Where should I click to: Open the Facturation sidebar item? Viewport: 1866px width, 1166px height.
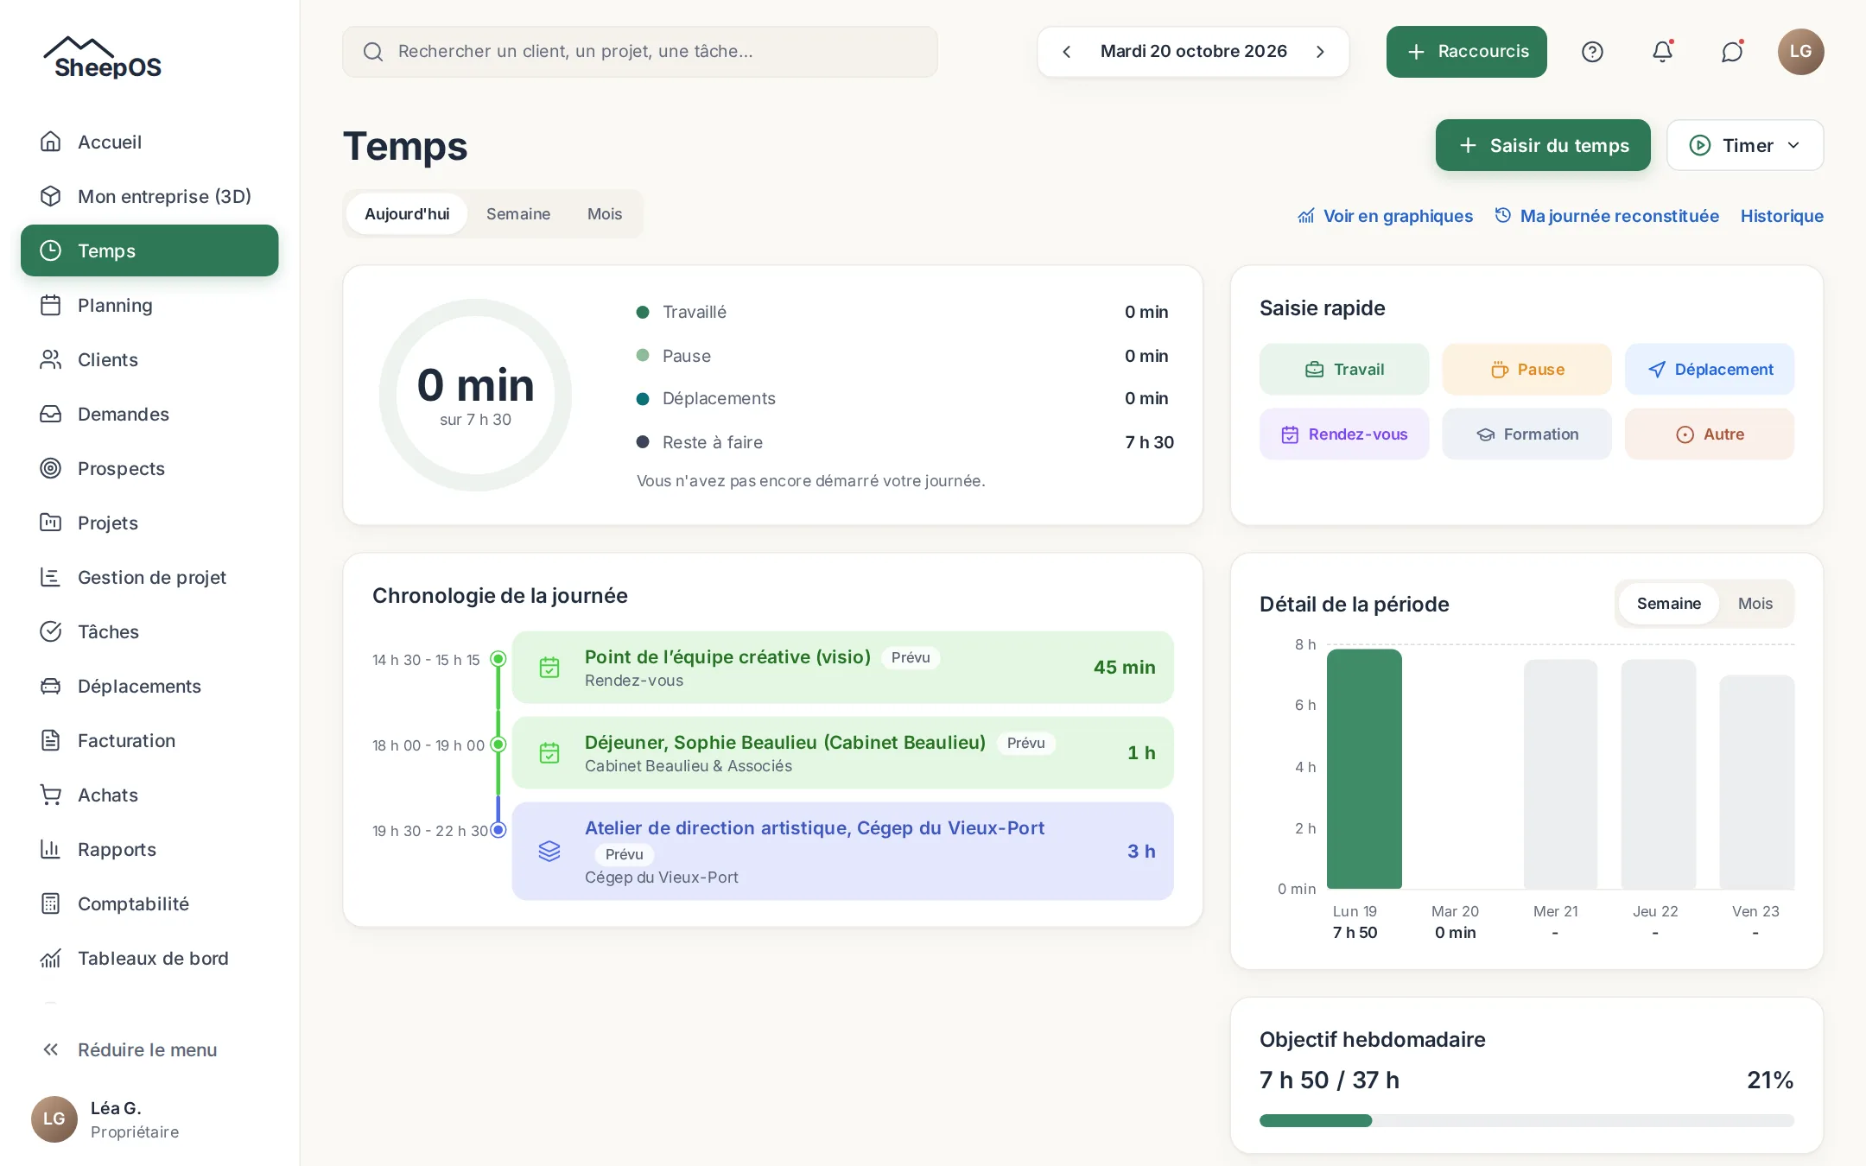point(149,740)
